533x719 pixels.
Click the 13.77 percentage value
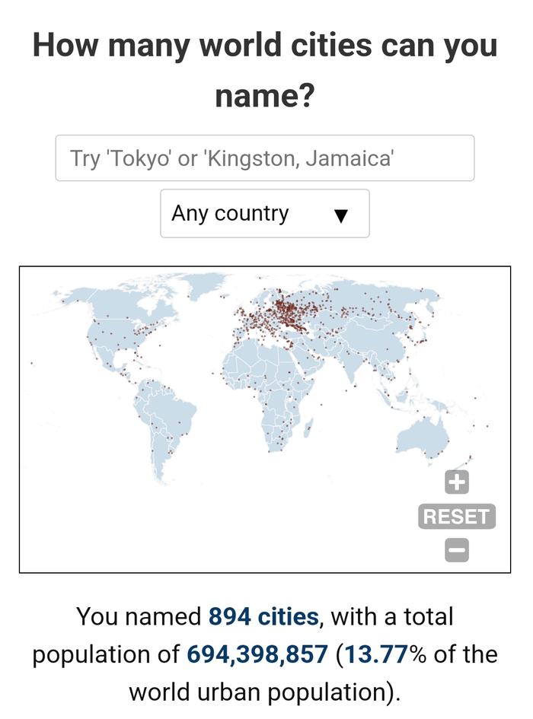coord(377,654)
